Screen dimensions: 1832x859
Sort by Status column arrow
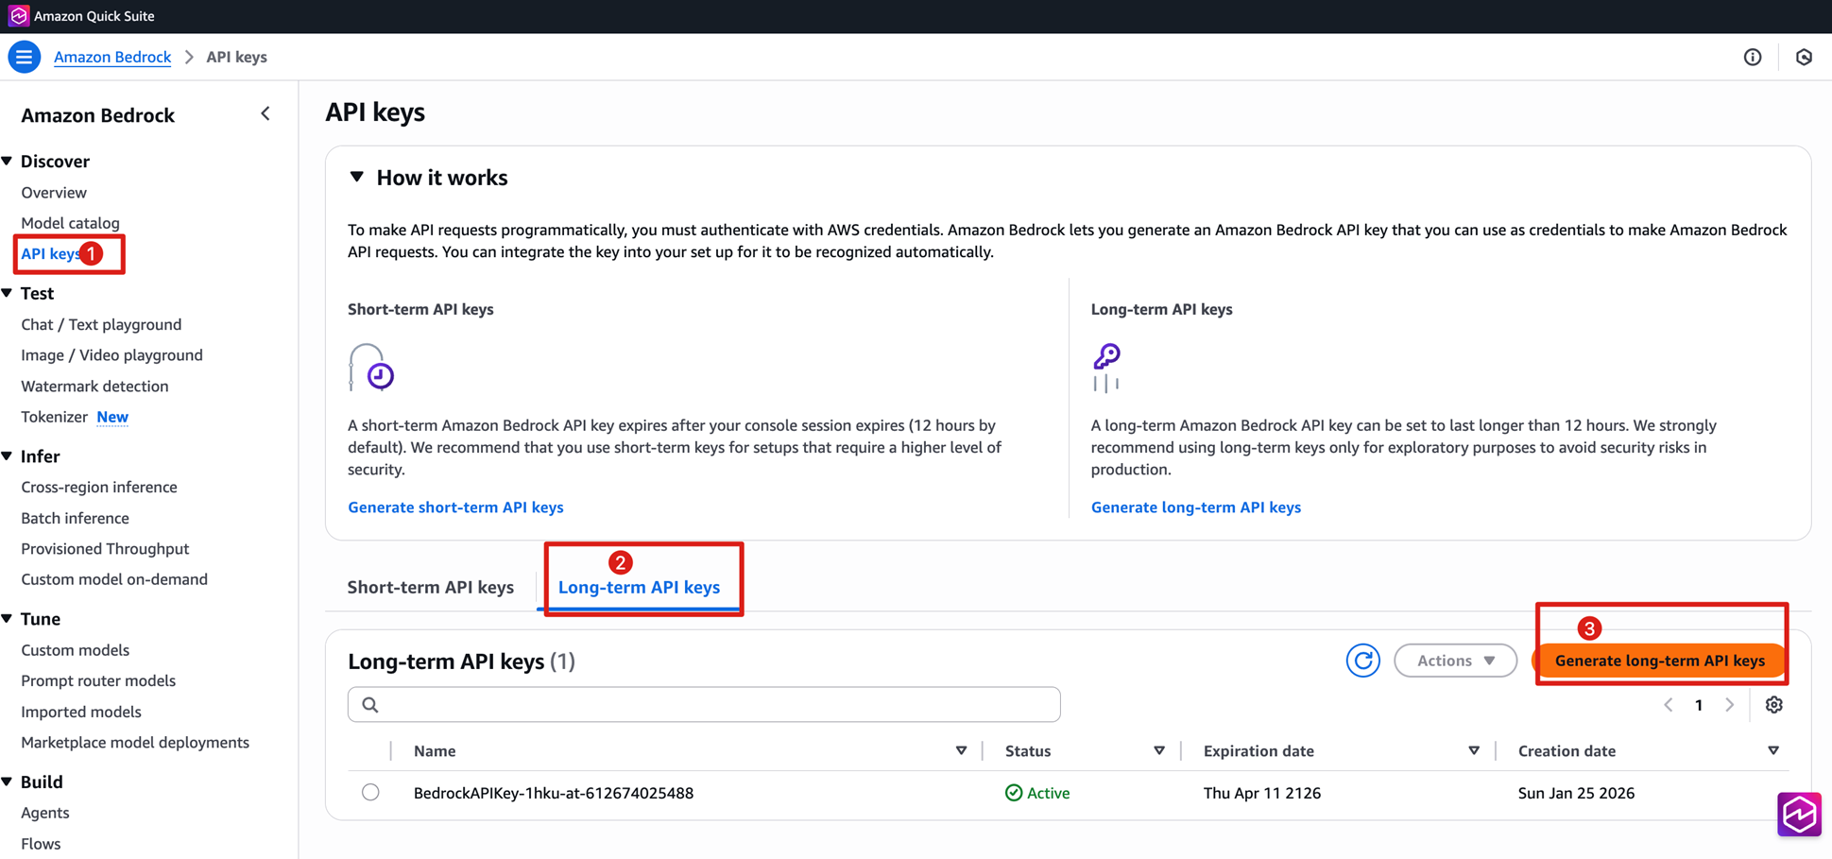pyautogui.click(x=1159, y=751)
